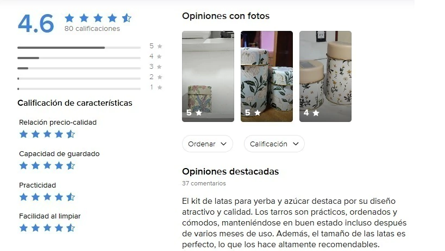Click the 80 calificaciones text
Screen dimensions: 445x251
coord(92,29)
